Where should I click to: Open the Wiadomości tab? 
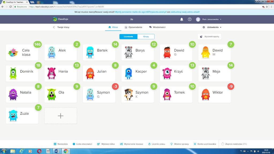tap(157, 27)
